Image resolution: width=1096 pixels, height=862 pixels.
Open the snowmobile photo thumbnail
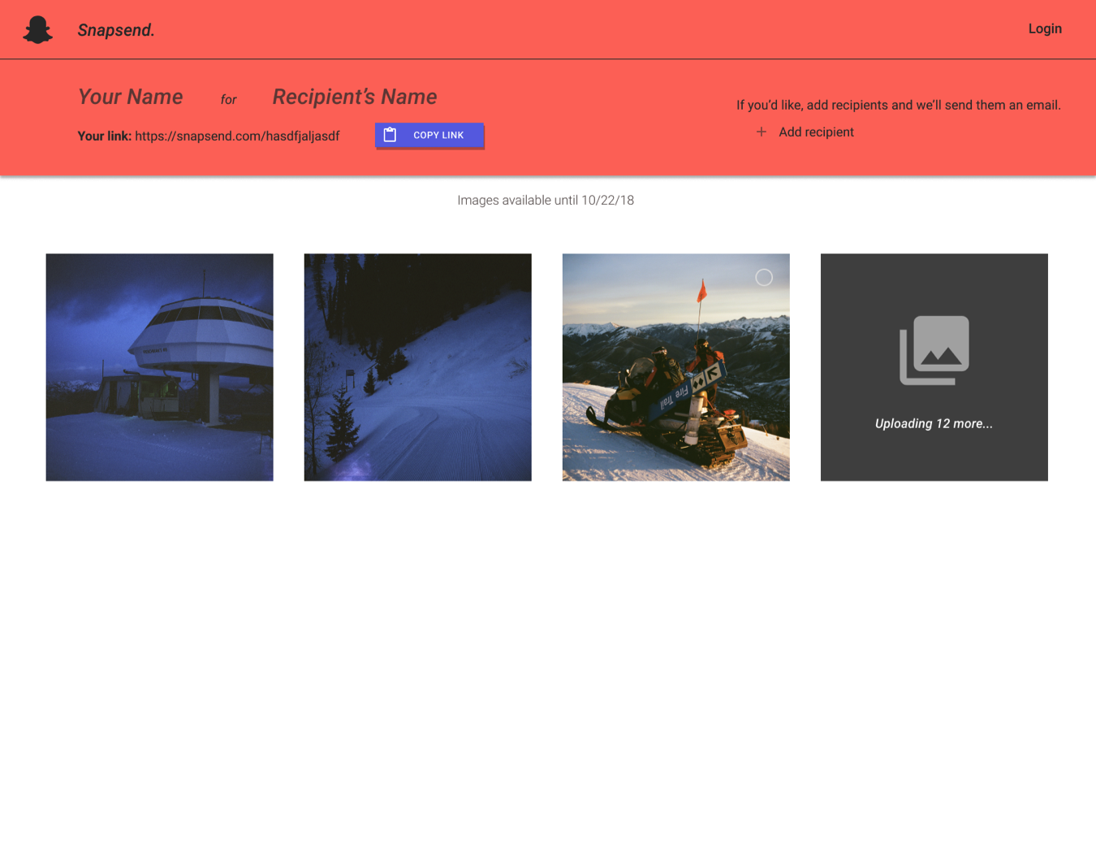click(675, 367)
